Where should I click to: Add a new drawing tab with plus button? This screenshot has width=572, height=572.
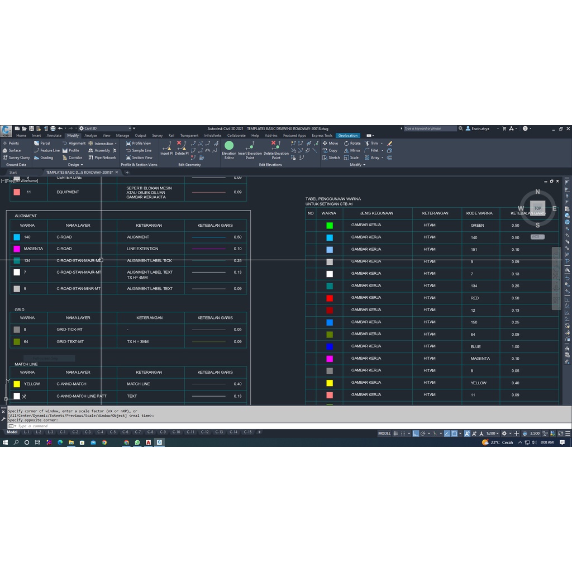pyautogui.click(x=127, y=172)
